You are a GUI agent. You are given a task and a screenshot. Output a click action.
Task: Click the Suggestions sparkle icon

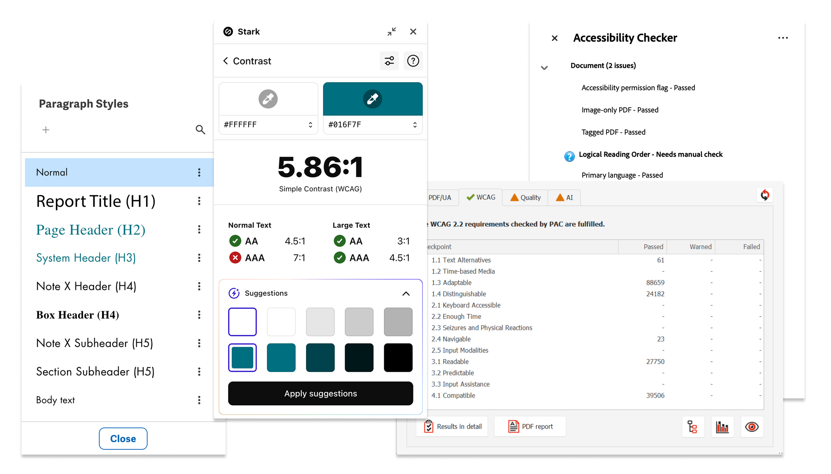pyautogui.click(x=234, y=293)
